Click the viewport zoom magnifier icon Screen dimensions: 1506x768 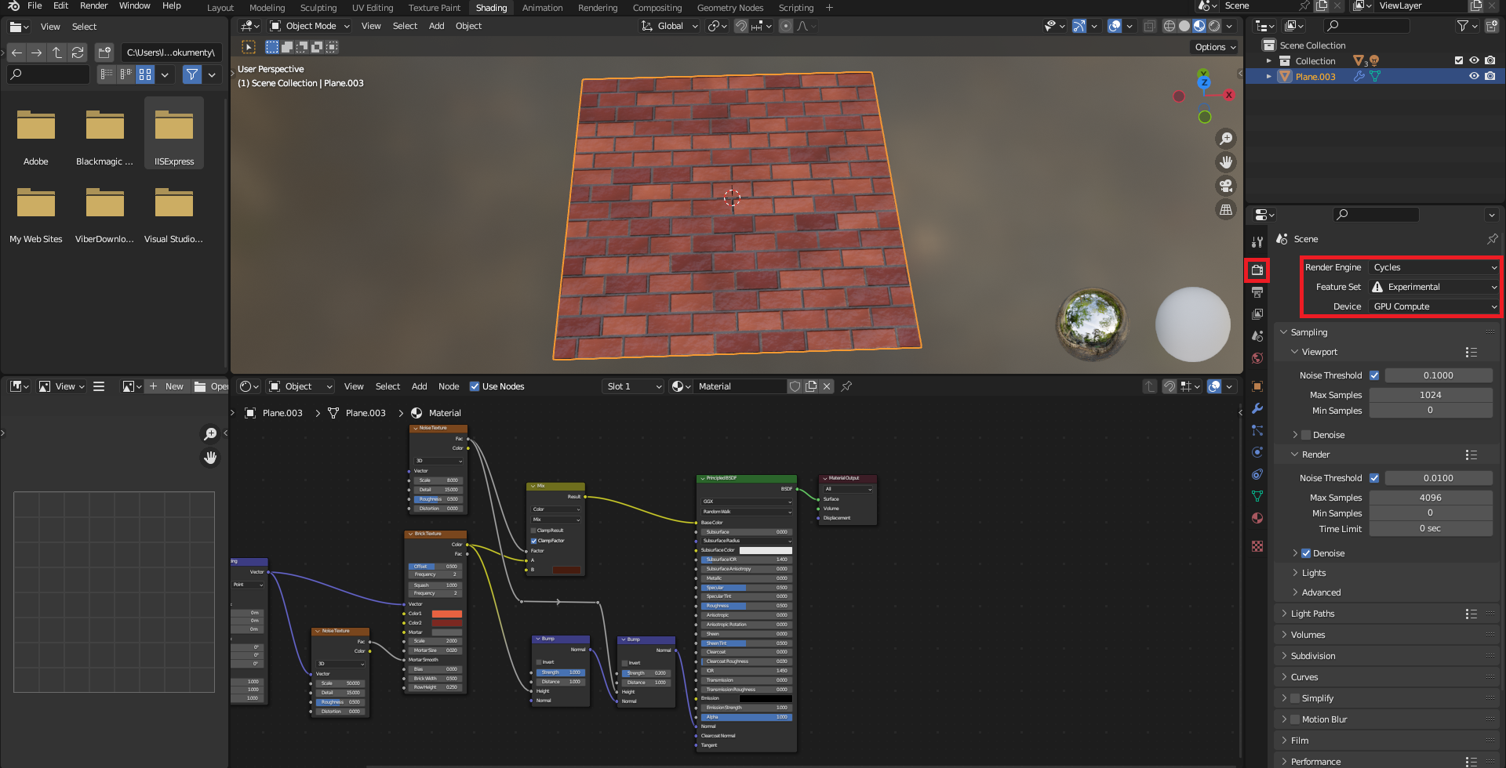point(1225,139)
